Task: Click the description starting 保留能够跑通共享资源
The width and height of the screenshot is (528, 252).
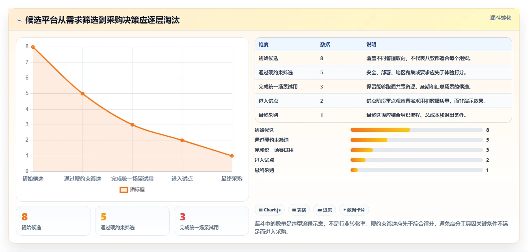Action: coord(419,87)
